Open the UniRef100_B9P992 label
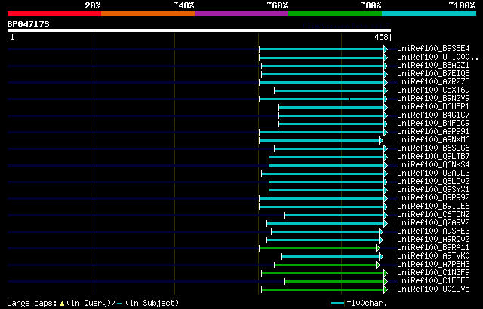 (x=433, y=198)
